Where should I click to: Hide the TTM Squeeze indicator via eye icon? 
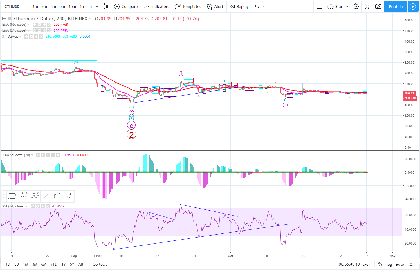click(x=38, y=155)
